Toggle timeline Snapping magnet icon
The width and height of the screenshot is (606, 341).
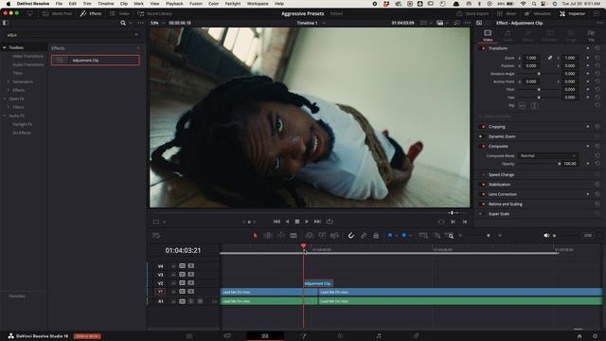click(351, 236)
